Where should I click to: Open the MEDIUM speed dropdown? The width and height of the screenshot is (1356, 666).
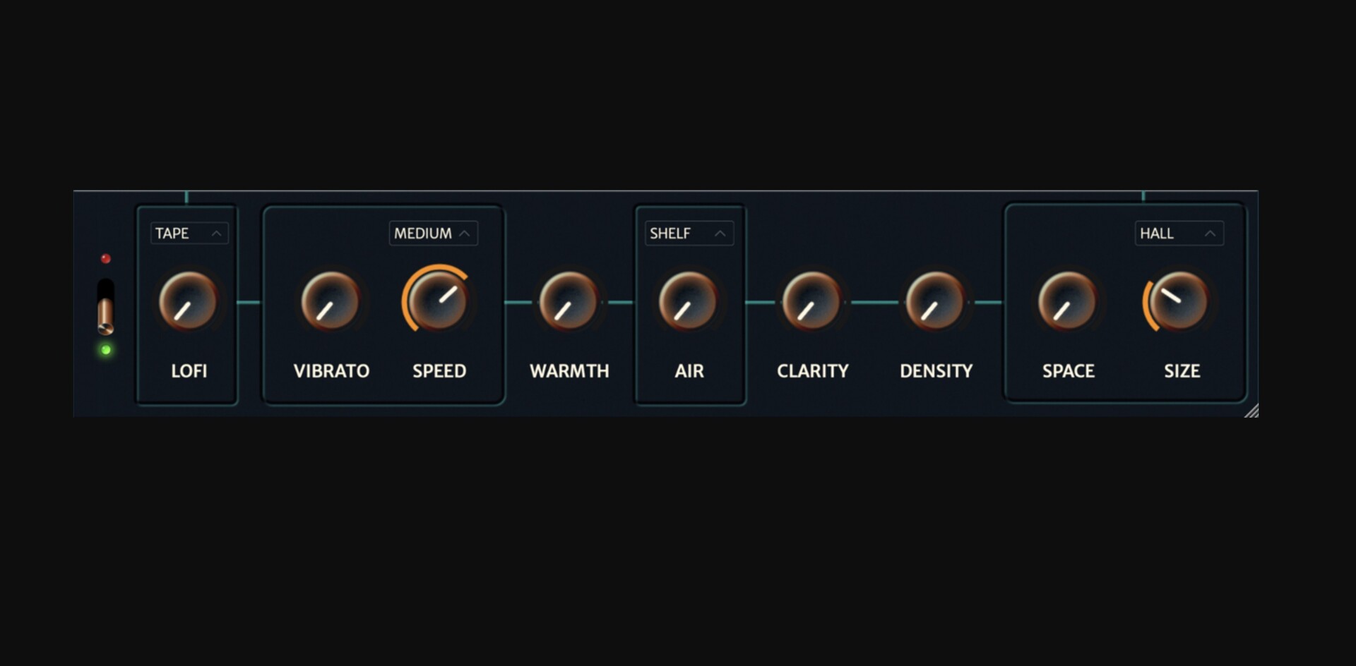[434, 234]
